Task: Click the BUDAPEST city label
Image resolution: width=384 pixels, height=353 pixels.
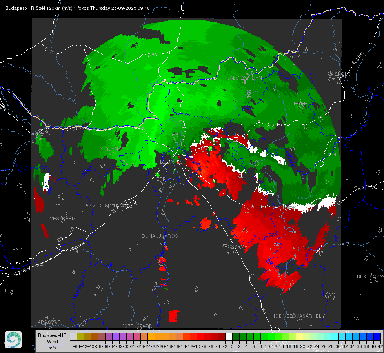Action: 173,162
